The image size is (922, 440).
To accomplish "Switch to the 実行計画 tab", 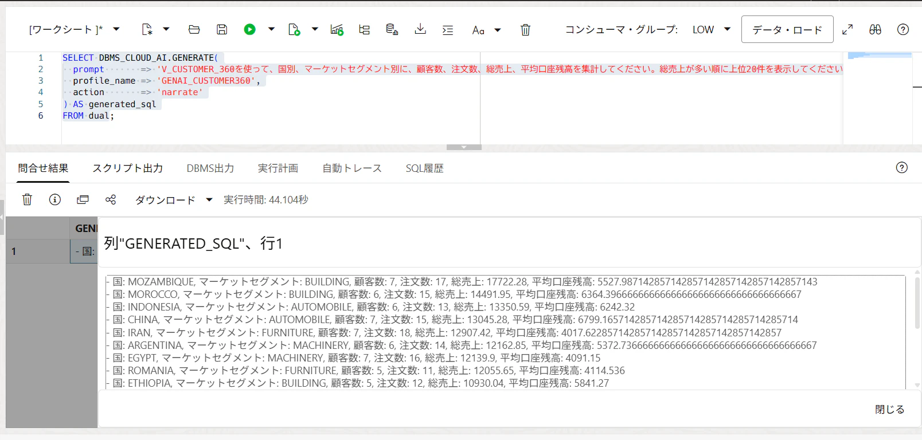I will (278, 168).
